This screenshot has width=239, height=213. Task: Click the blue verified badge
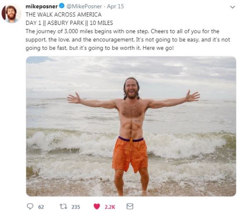[61, 7]
